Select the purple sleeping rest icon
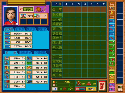This screenshot has width=125, height=93. click(112, 85)
